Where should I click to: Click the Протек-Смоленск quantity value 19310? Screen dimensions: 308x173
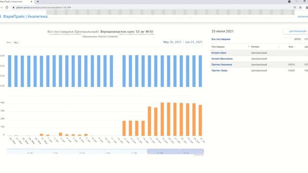pyautogui.click(x=291, y=64)
